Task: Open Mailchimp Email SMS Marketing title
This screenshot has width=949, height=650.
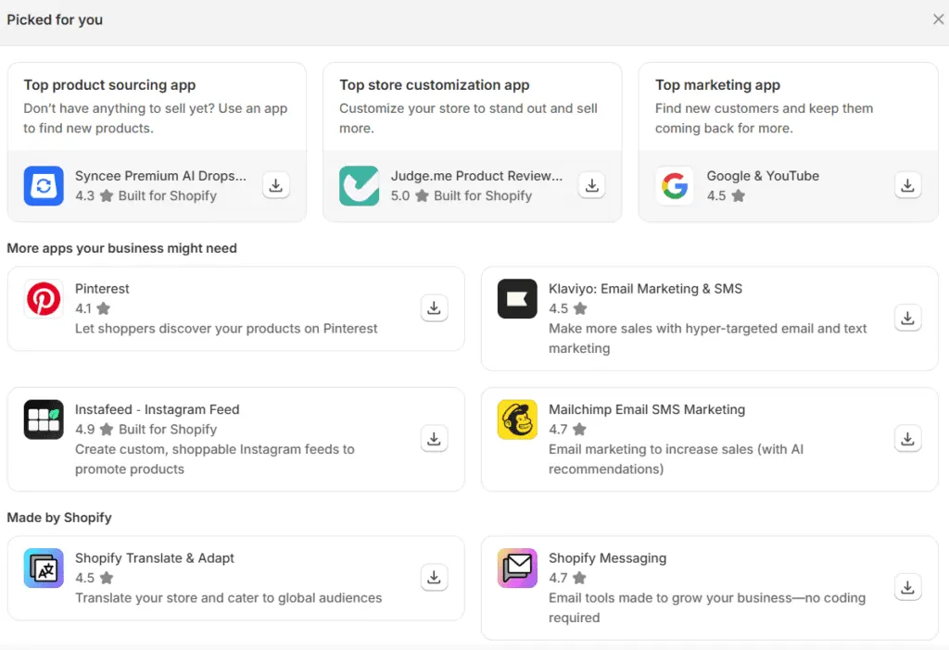Action: click(x=646, y=409)
